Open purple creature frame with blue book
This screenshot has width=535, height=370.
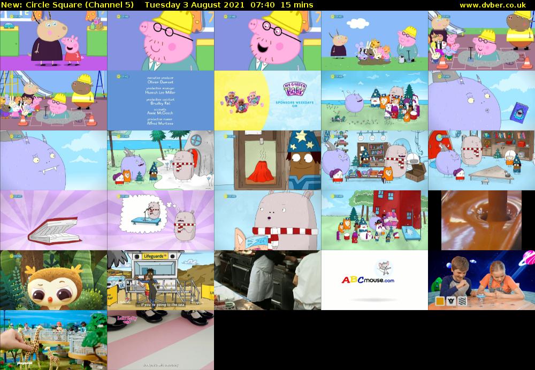[x=482, y=101]
